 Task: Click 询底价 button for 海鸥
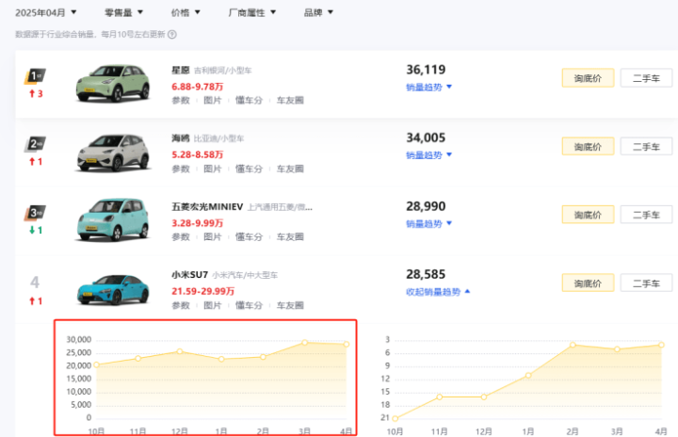pos(588,146)
